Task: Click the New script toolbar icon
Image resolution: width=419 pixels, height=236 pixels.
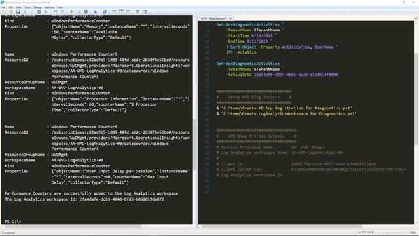Action: [x=4, y=12]
